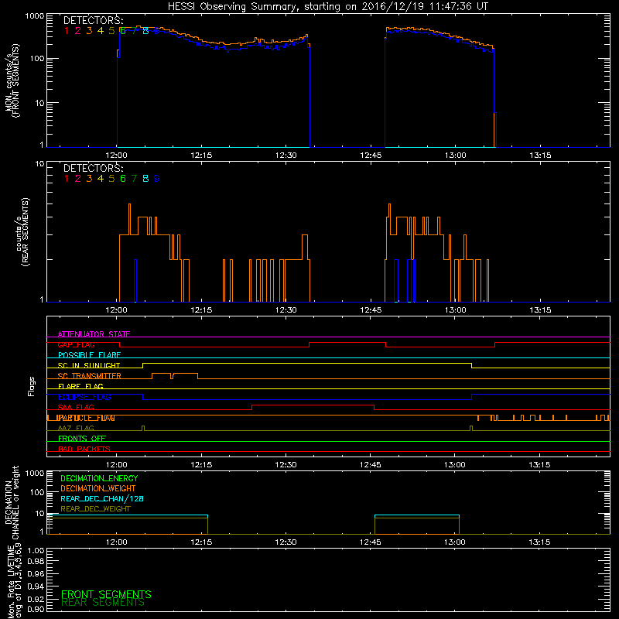Click the olive flag label above FRONTS_OFF
Screen dimensions: 619x619
76,428
